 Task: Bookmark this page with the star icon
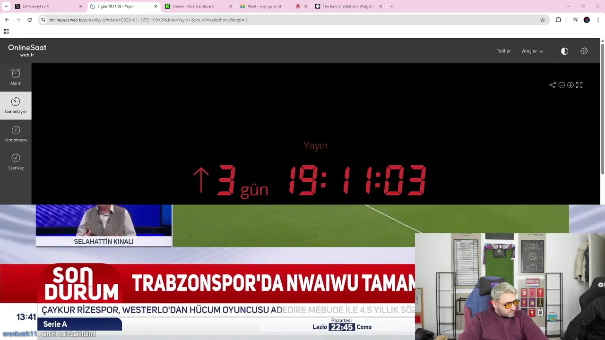[543, 20]
